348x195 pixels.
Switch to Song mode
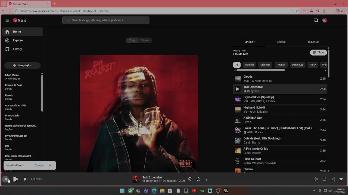coord(132,40)
